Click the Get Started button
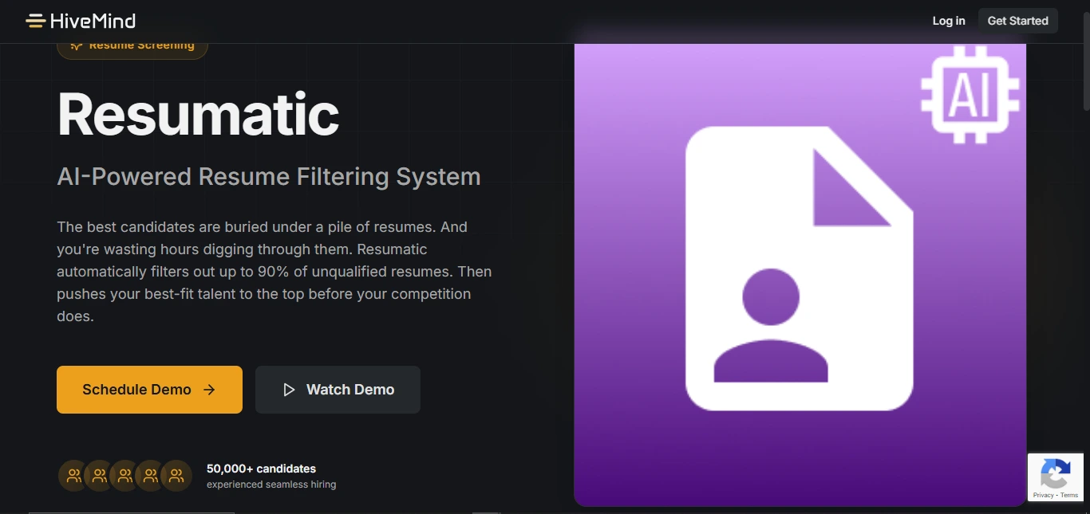The width and height of the screenshot is (1090, 514). (x=1018, y=21)
